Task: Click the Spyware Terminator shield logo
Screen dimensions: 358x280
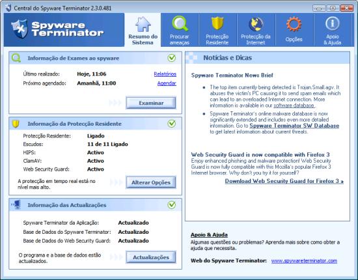Action: [x=20, y=29]
